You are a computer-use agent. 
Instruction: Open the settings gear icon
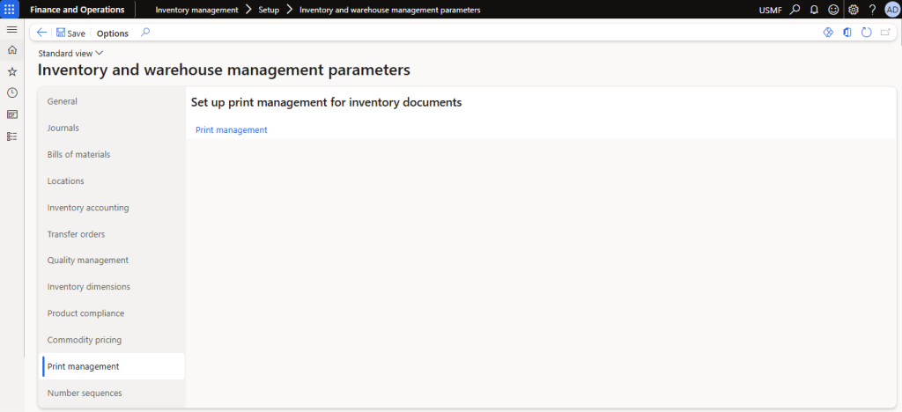click(853, 10)
